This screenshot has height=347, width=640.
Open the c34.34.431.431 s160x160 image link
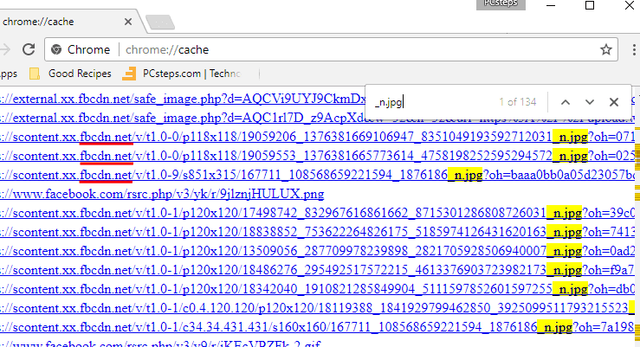coord(318,327)
